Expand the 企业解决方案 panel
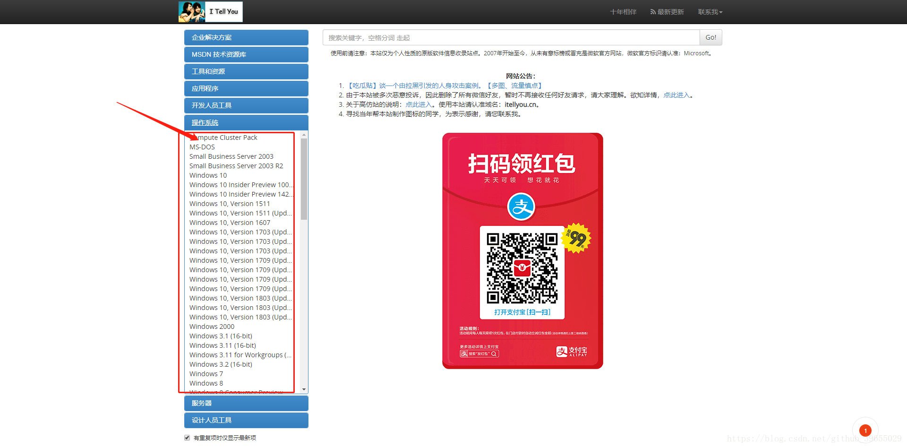Viewport: 907px width, 448px height. coord(246,37)
